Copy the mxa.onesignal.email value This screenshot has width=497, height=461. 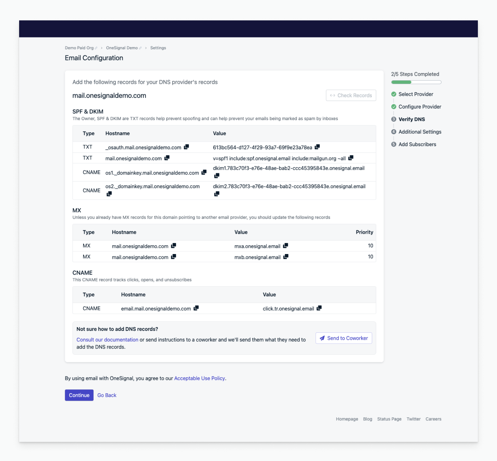coord(286,246)
